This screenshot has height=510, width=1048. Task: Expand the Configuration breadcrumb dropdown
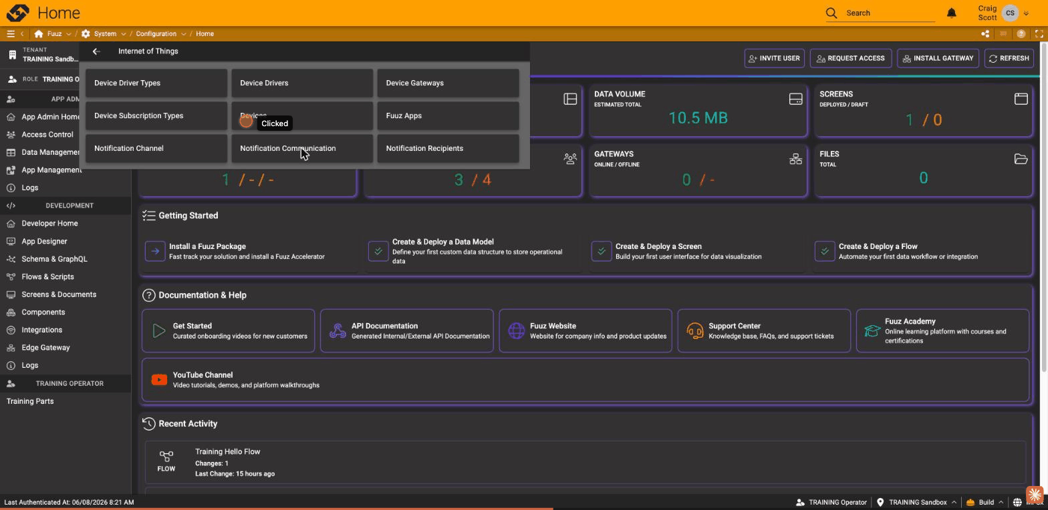point(183,33)
